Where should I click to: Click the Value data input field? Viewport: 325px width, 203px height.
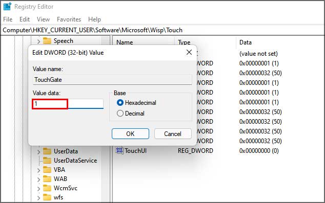tap(68, 104)
